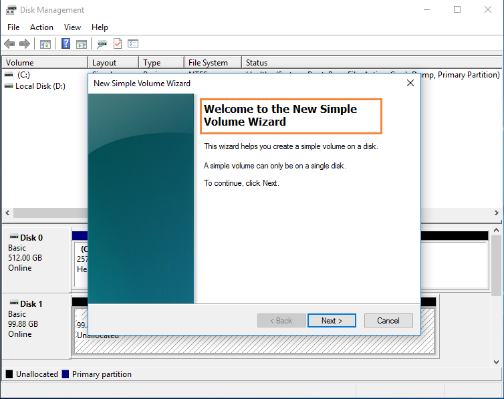Click the Connect/Rescan disk toolbar icon

tap(102, 44)
